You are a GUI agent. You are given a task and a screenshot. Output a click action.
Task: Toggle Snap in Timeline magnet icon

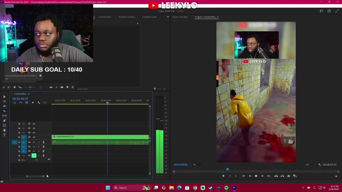click(21, 103)
